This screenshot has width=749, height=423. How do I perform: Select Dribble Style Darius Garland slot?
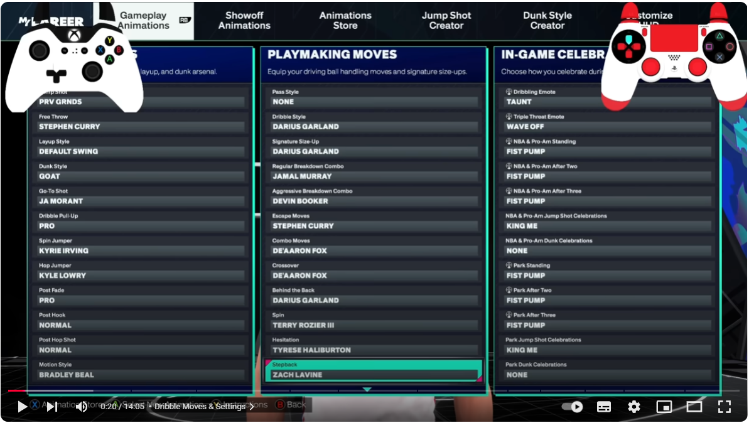[374, 122]
